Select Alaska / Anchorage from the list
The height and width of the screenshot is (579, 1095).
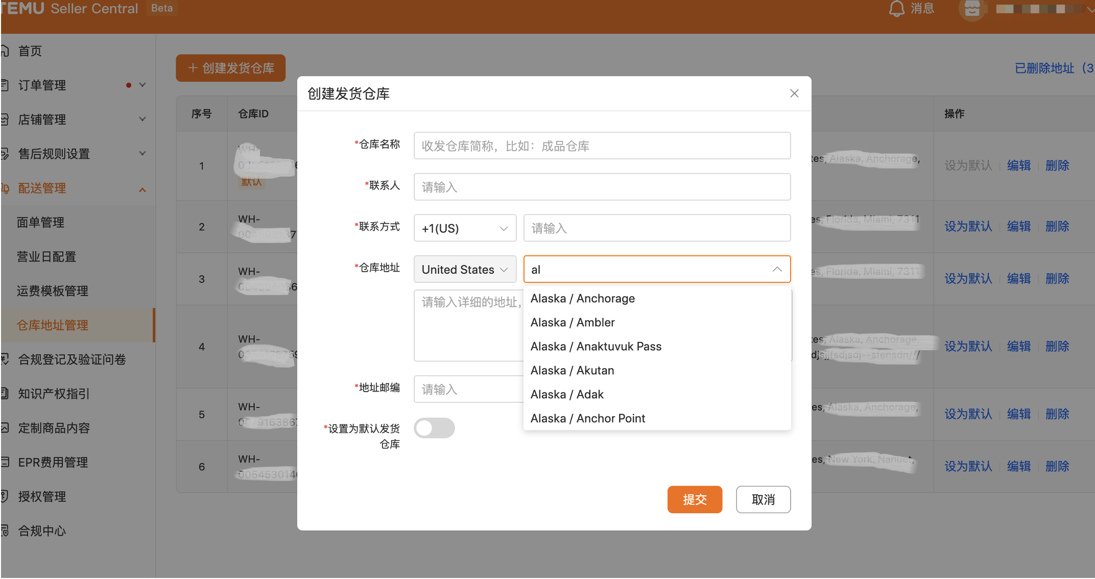(583, 299)
